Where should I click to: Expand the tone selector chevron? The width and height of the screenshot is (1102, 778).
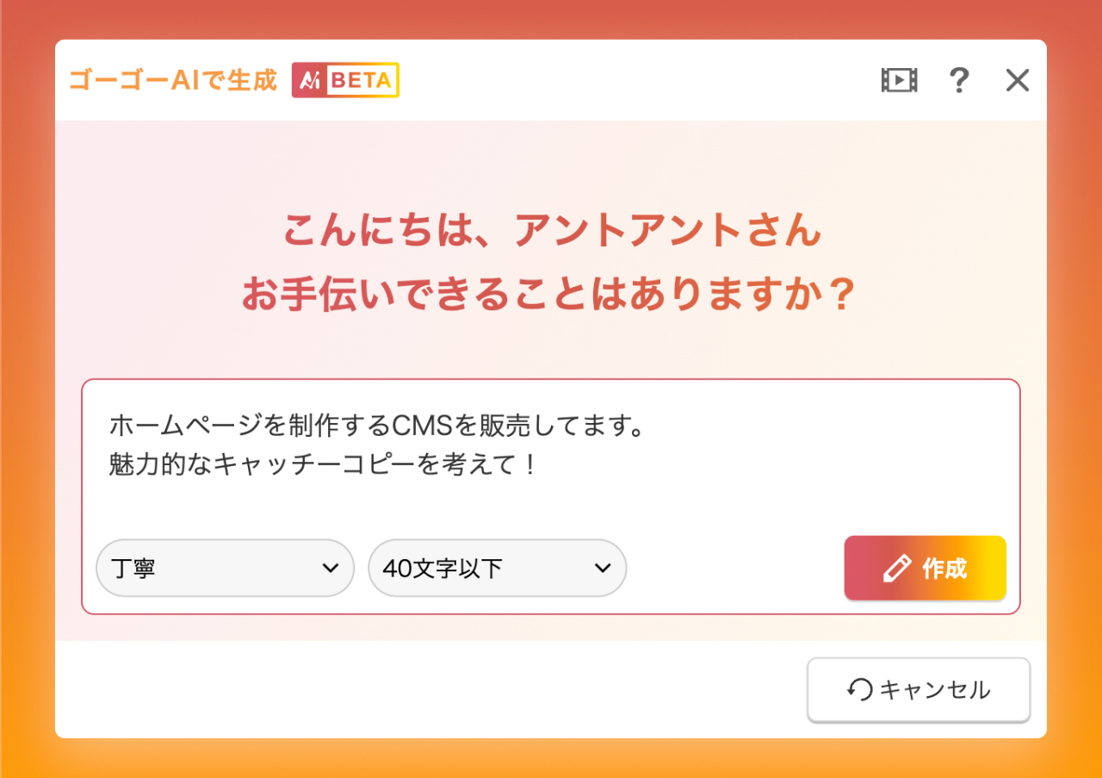[331, 568]
